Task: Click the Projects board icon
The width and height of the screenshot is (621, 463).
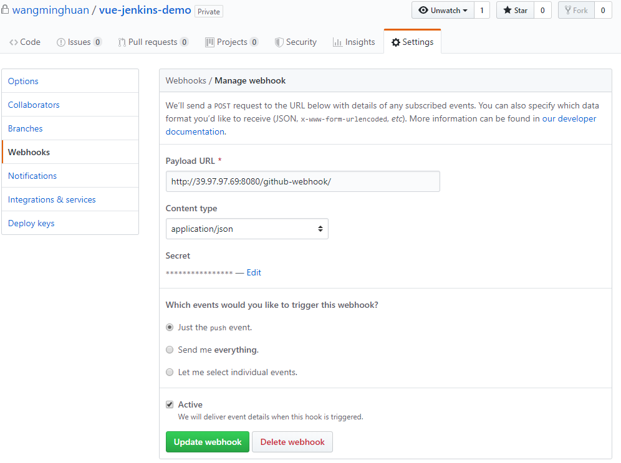Action: (210, 42)
